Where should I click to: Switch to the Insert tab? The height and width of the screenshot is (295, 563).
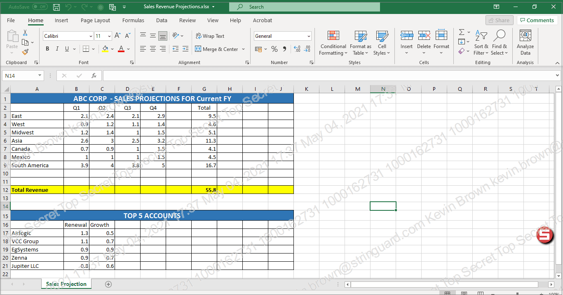coord(61,21)
